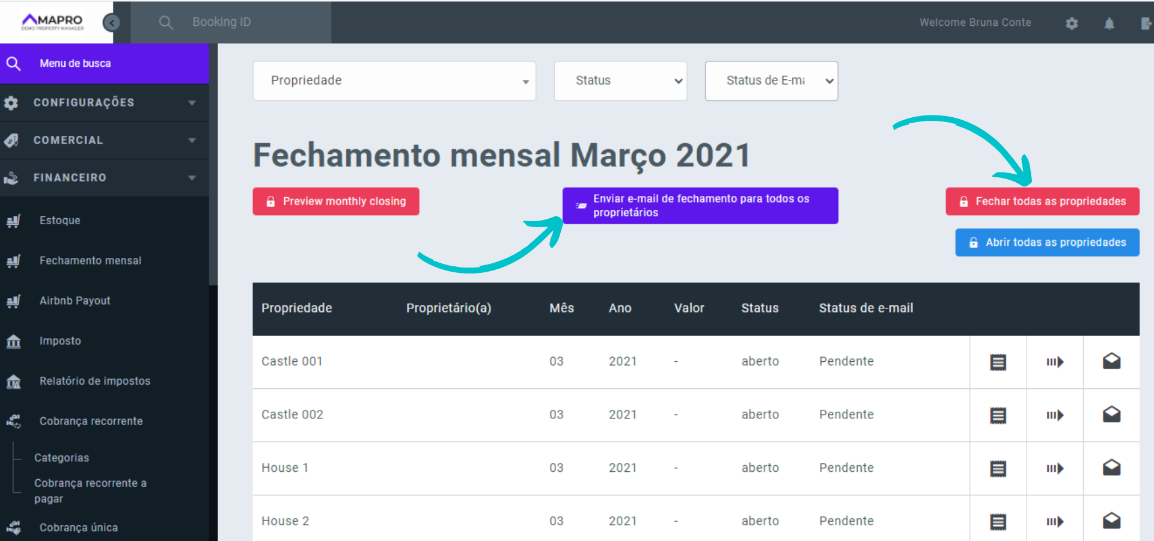The height and width of the screenshot is (541, 1154).
Task: Click the forward arrow icon for Castle 002
Action: point(1054,415)
